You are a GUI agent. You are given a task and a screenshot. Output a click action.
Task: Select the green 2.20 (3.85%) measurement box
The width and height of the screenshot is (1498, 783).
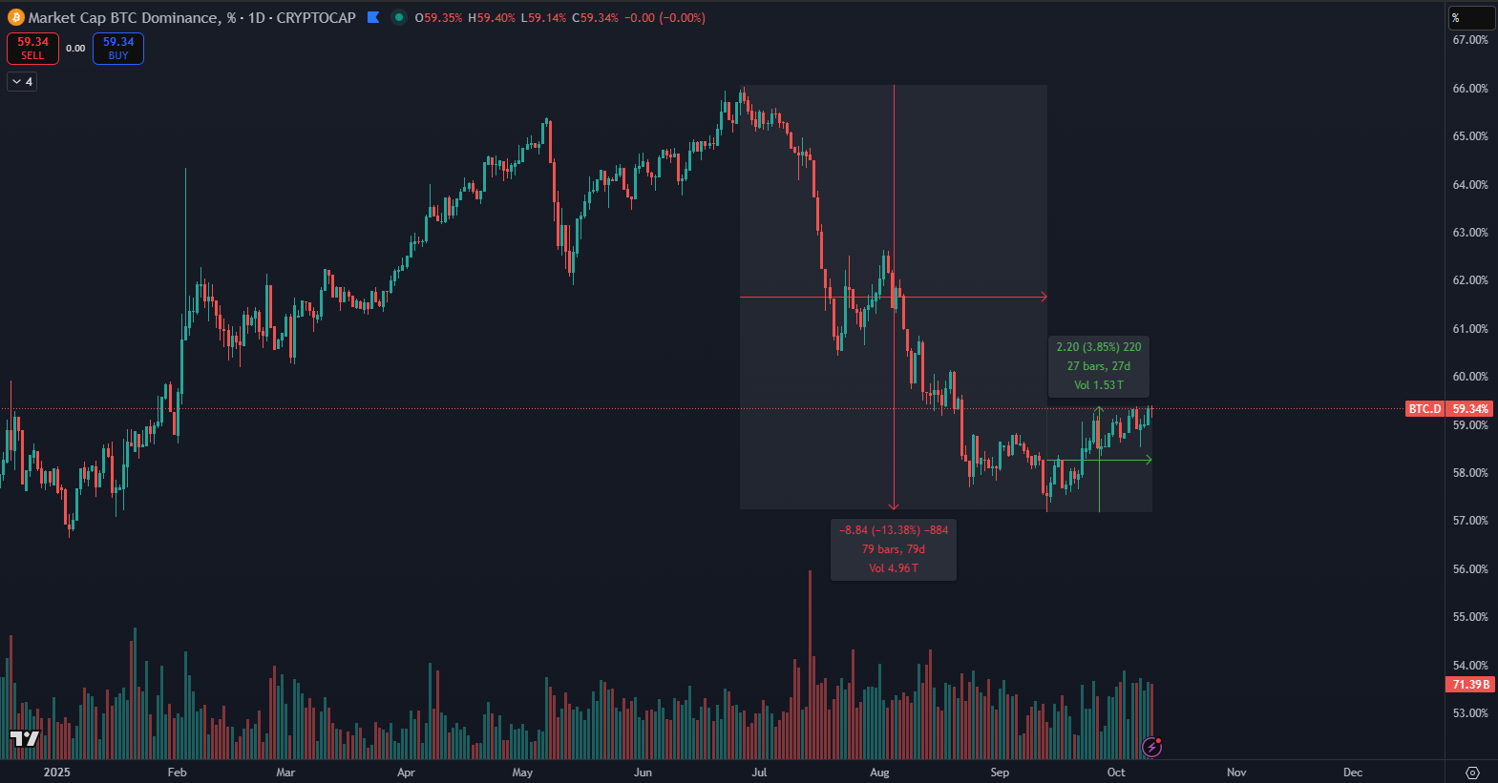click(1099, 366)
